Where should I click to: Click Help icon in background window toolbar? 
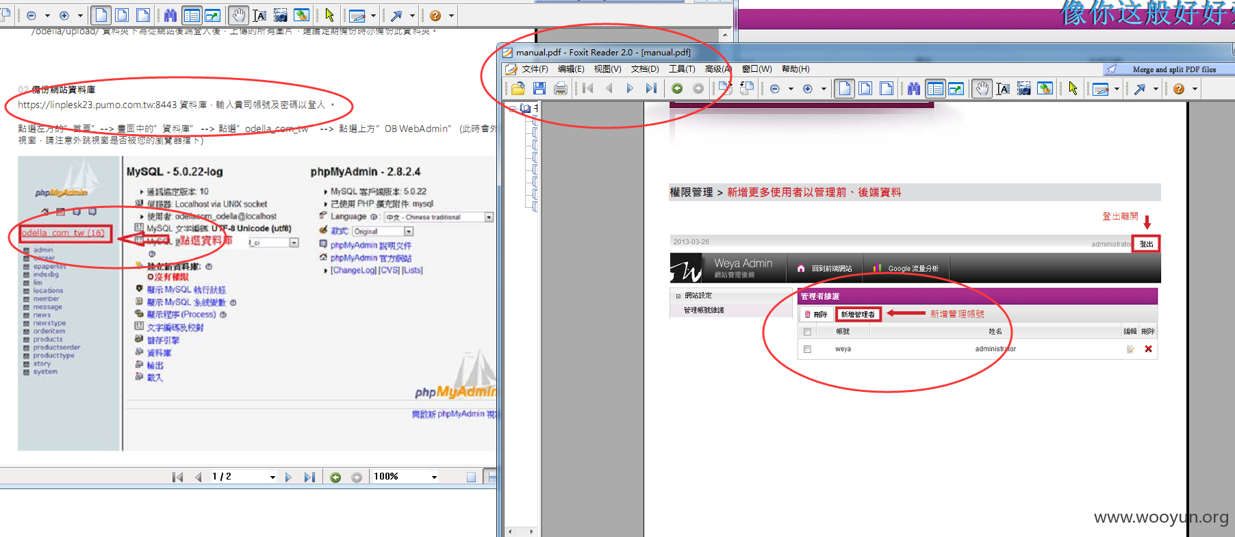[435, 15]
